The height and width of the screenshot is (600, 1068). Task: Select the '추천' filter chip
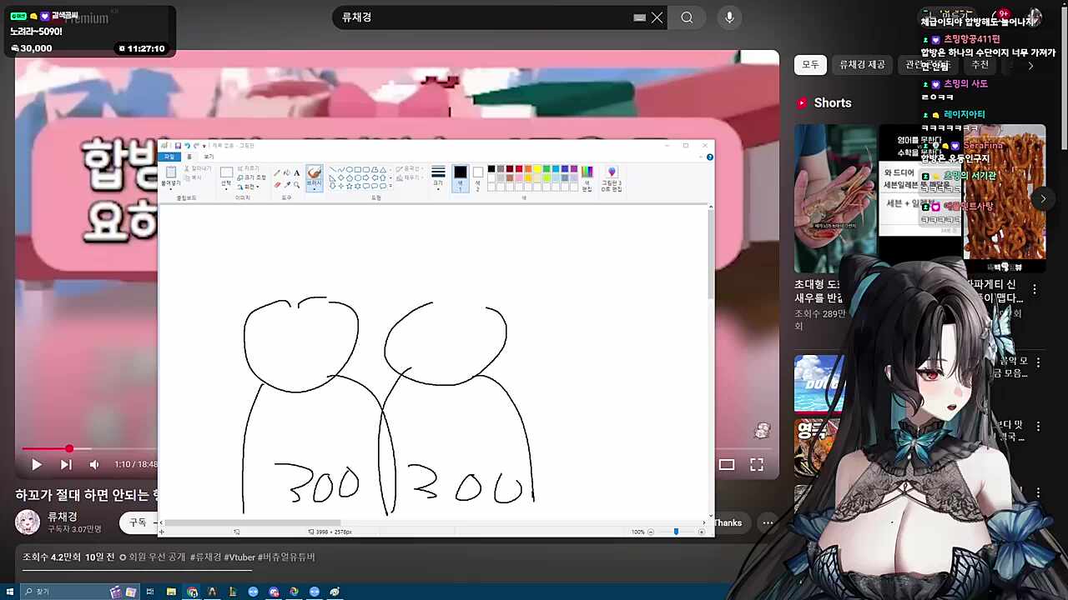pos(980,65)
